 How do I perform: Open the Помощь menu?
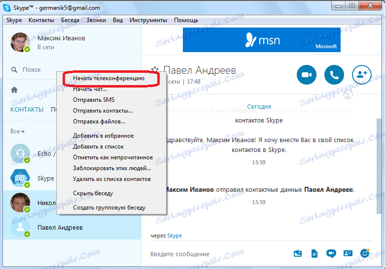[186, 20]
